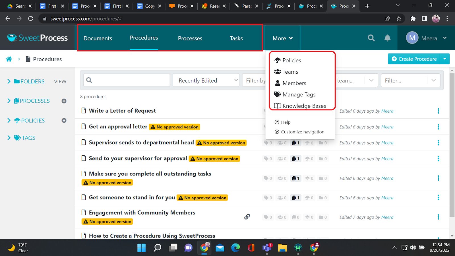
Task: Expand the FOLDERS section
Action: pos(9,81)
